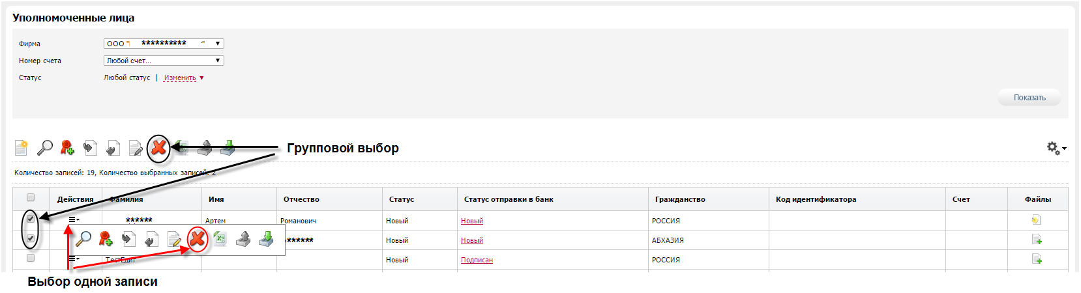Click file attachment icon in first row
1081x293 pixels.
pos(1037,220)
